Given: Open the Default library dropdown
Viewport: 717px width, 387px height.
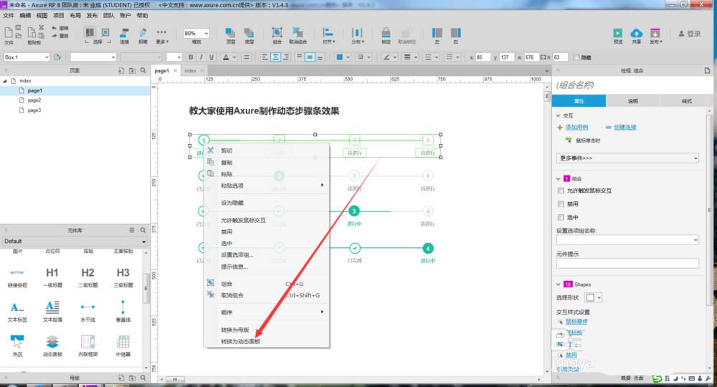Looking at the screenshot, I should (143, 242).
